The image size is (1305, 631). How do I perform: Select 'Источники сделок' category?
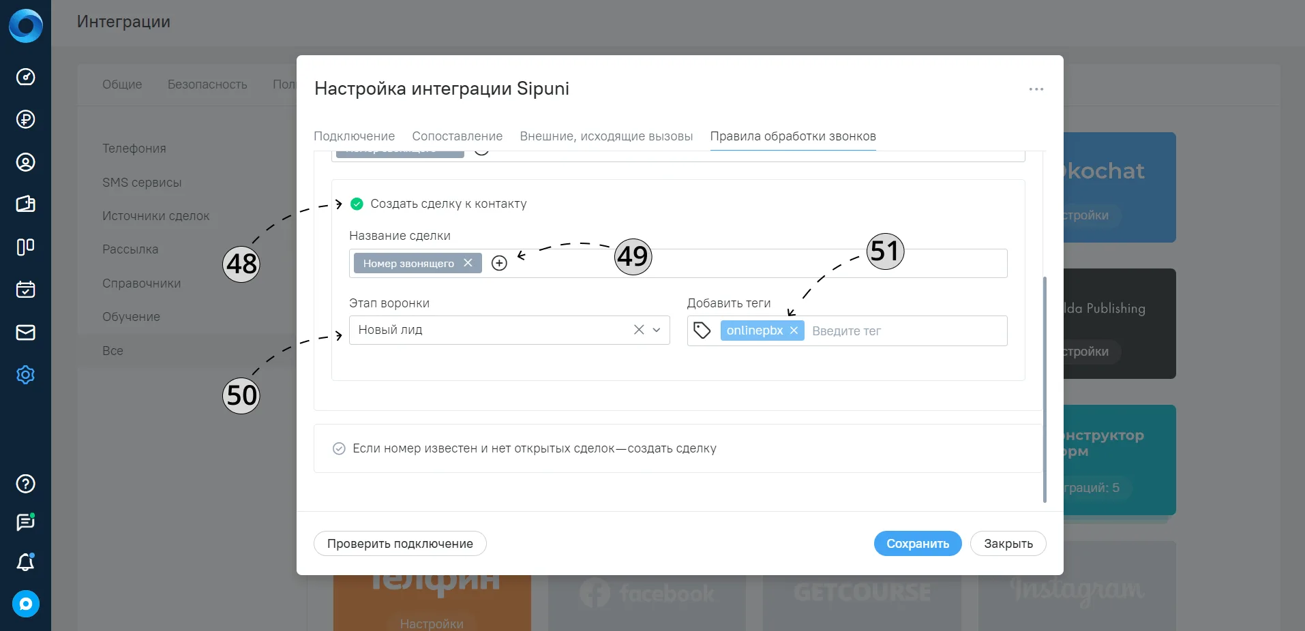point(156,216)
